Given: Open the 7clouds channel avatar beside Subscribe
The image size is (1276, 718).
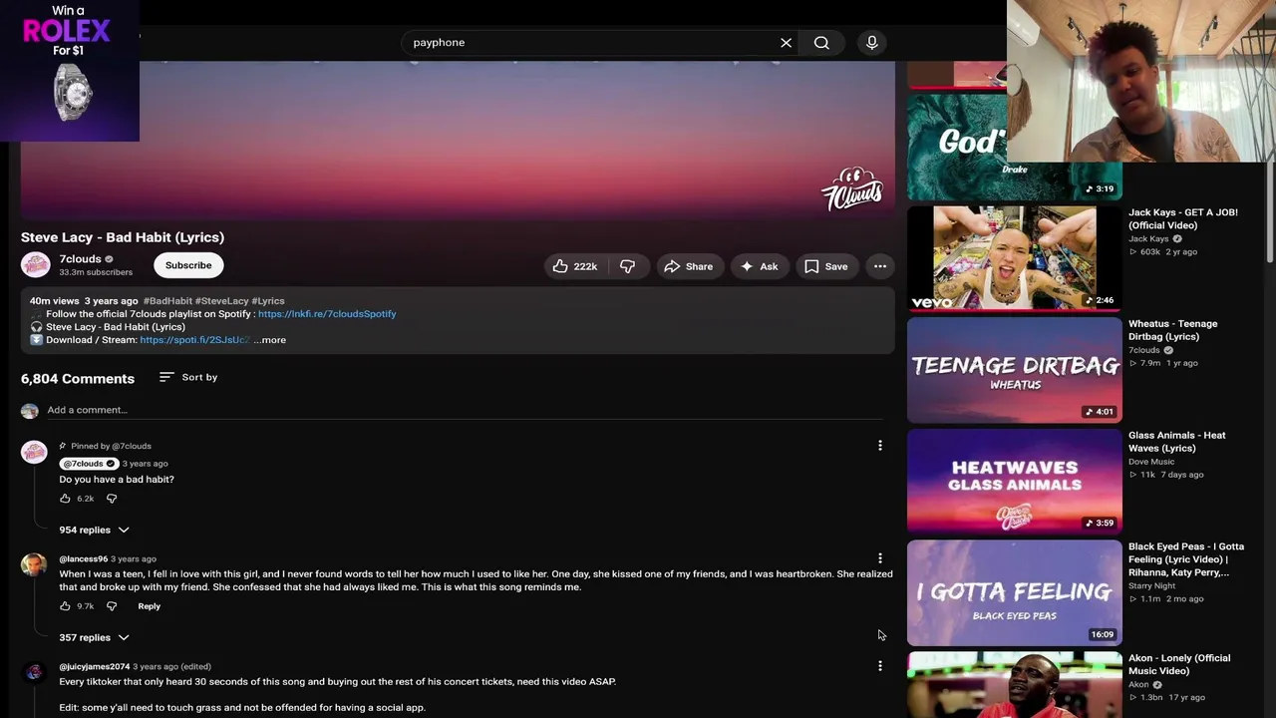Looking at the screenshot, I should (x=36, y=264).
